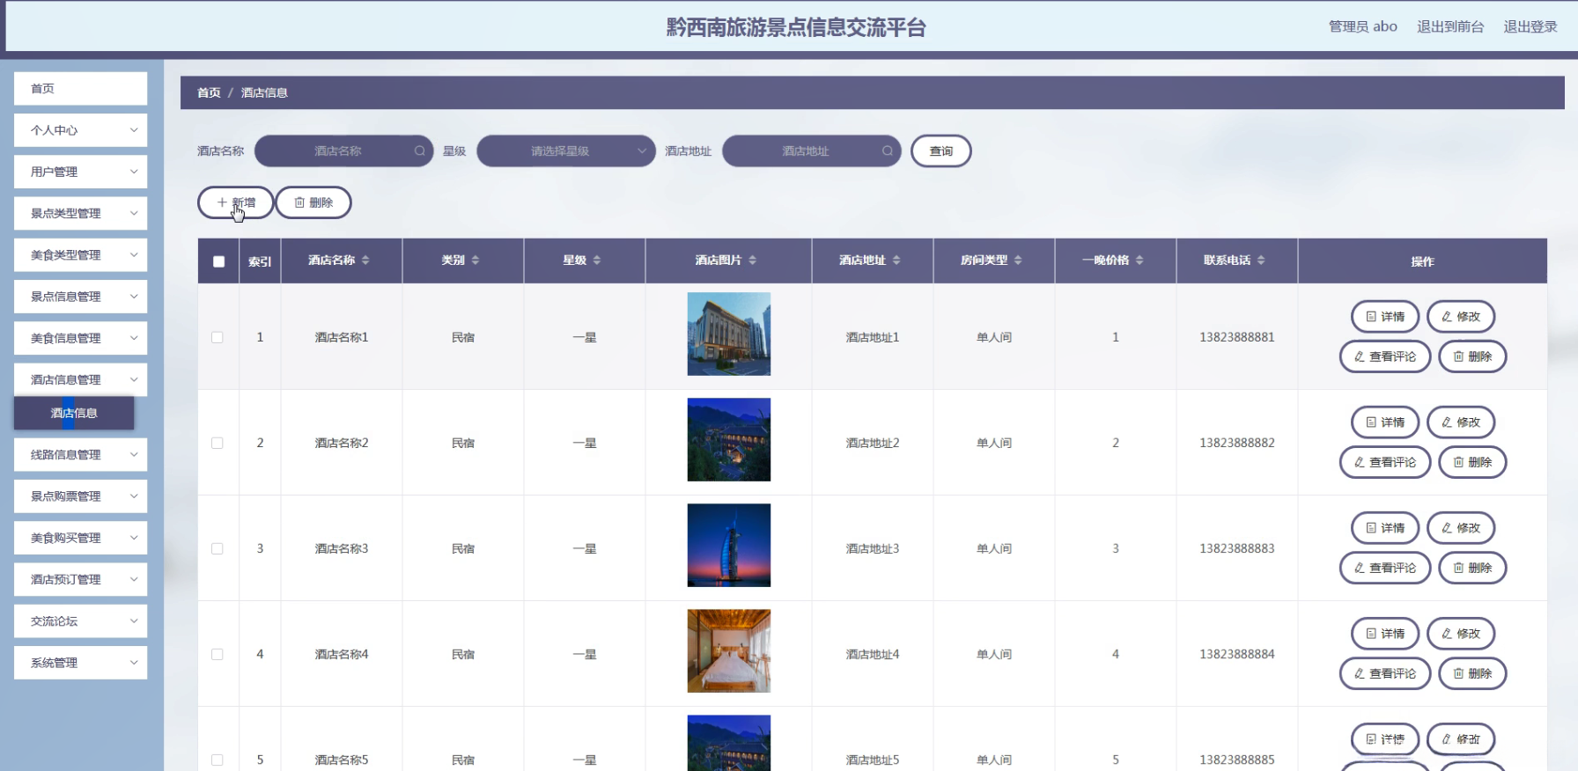The height and width of the screenshot is (771, 1578).
Task: Expand the 景点信息管理 sidebar menu
Action: point(80,297)
